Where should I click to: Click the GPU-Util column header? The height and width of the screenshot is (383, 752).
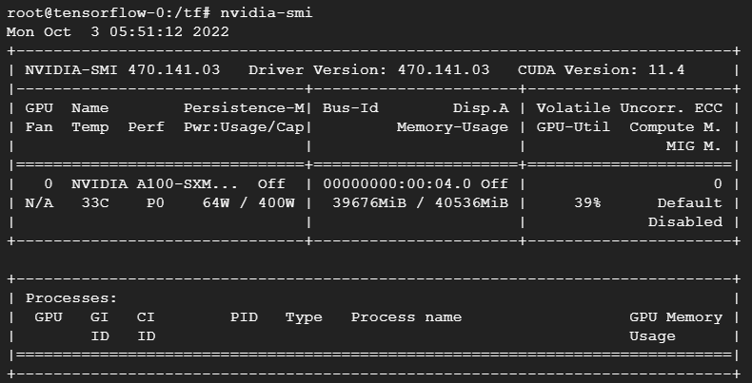click(x=573, y=127)
